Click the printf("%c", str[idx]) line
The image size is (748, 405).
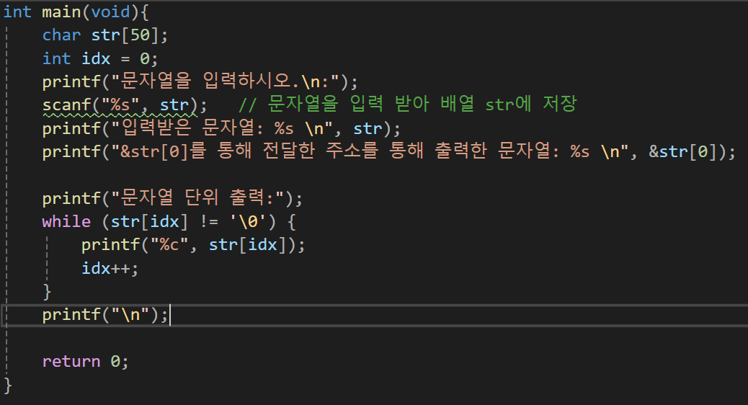pyautogui.click(x=192, y=245)
